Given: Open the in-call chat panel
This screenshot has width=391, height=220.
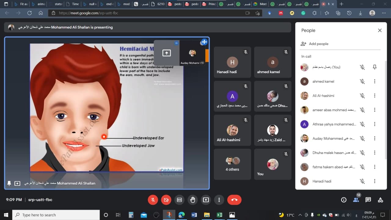Looking at the screenshot, I should pyautogui.click(x=368, y=200).
